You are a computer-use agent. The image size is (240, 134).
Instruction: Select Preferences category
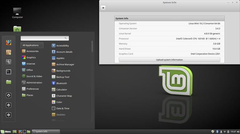click(x=30, y=89)
